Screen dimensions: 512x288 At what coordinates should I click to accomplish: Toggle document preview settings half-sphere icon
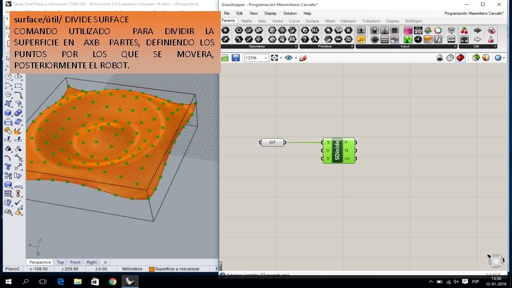coord(486,58)
